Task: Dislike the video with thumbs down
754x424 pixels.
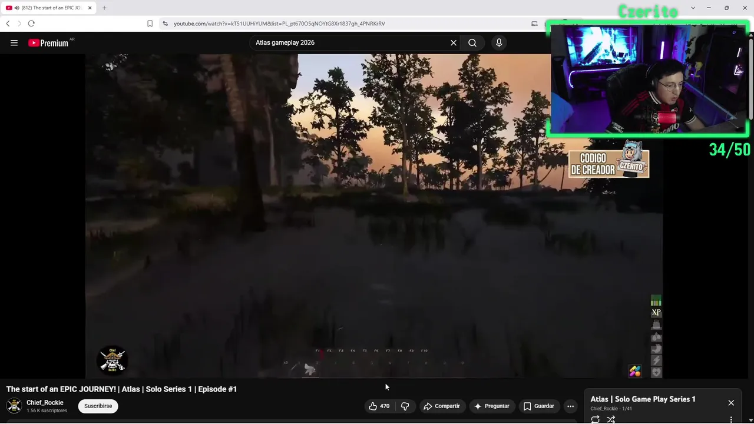Action: (405, 406)
